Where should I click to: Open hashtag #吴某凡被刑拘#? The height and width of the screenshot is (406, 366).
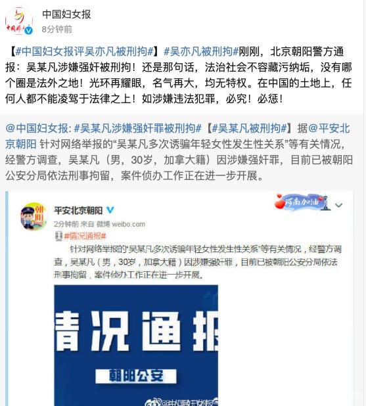tap(249, 128)
